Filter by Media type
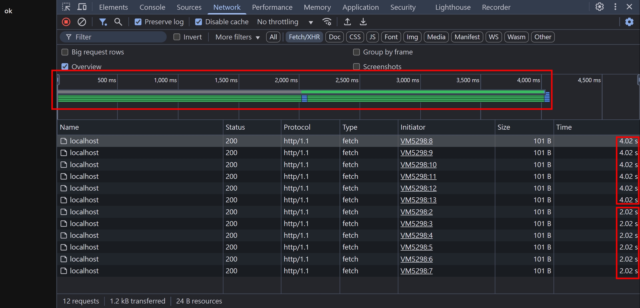This screenshot has width=640, height=308. [x=436, y=37]
